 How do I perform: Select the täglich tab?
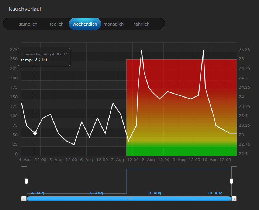(x=56, y=24)
